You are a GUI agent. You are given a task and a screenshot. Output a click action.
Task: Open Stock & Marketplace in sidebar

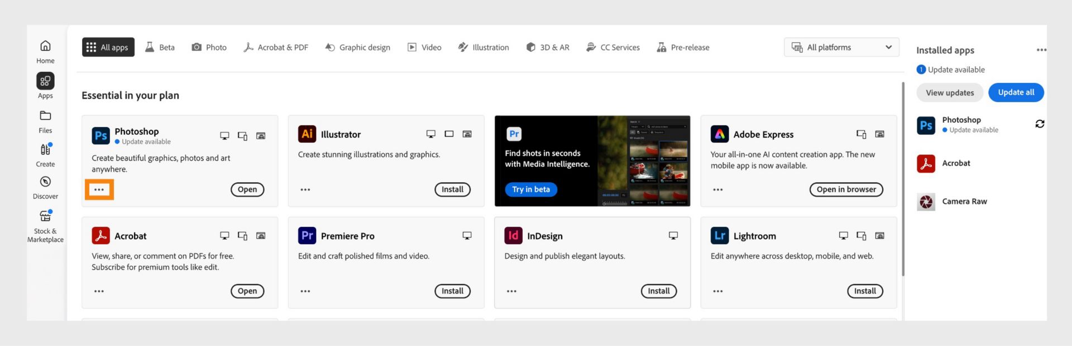coord(45,226)
